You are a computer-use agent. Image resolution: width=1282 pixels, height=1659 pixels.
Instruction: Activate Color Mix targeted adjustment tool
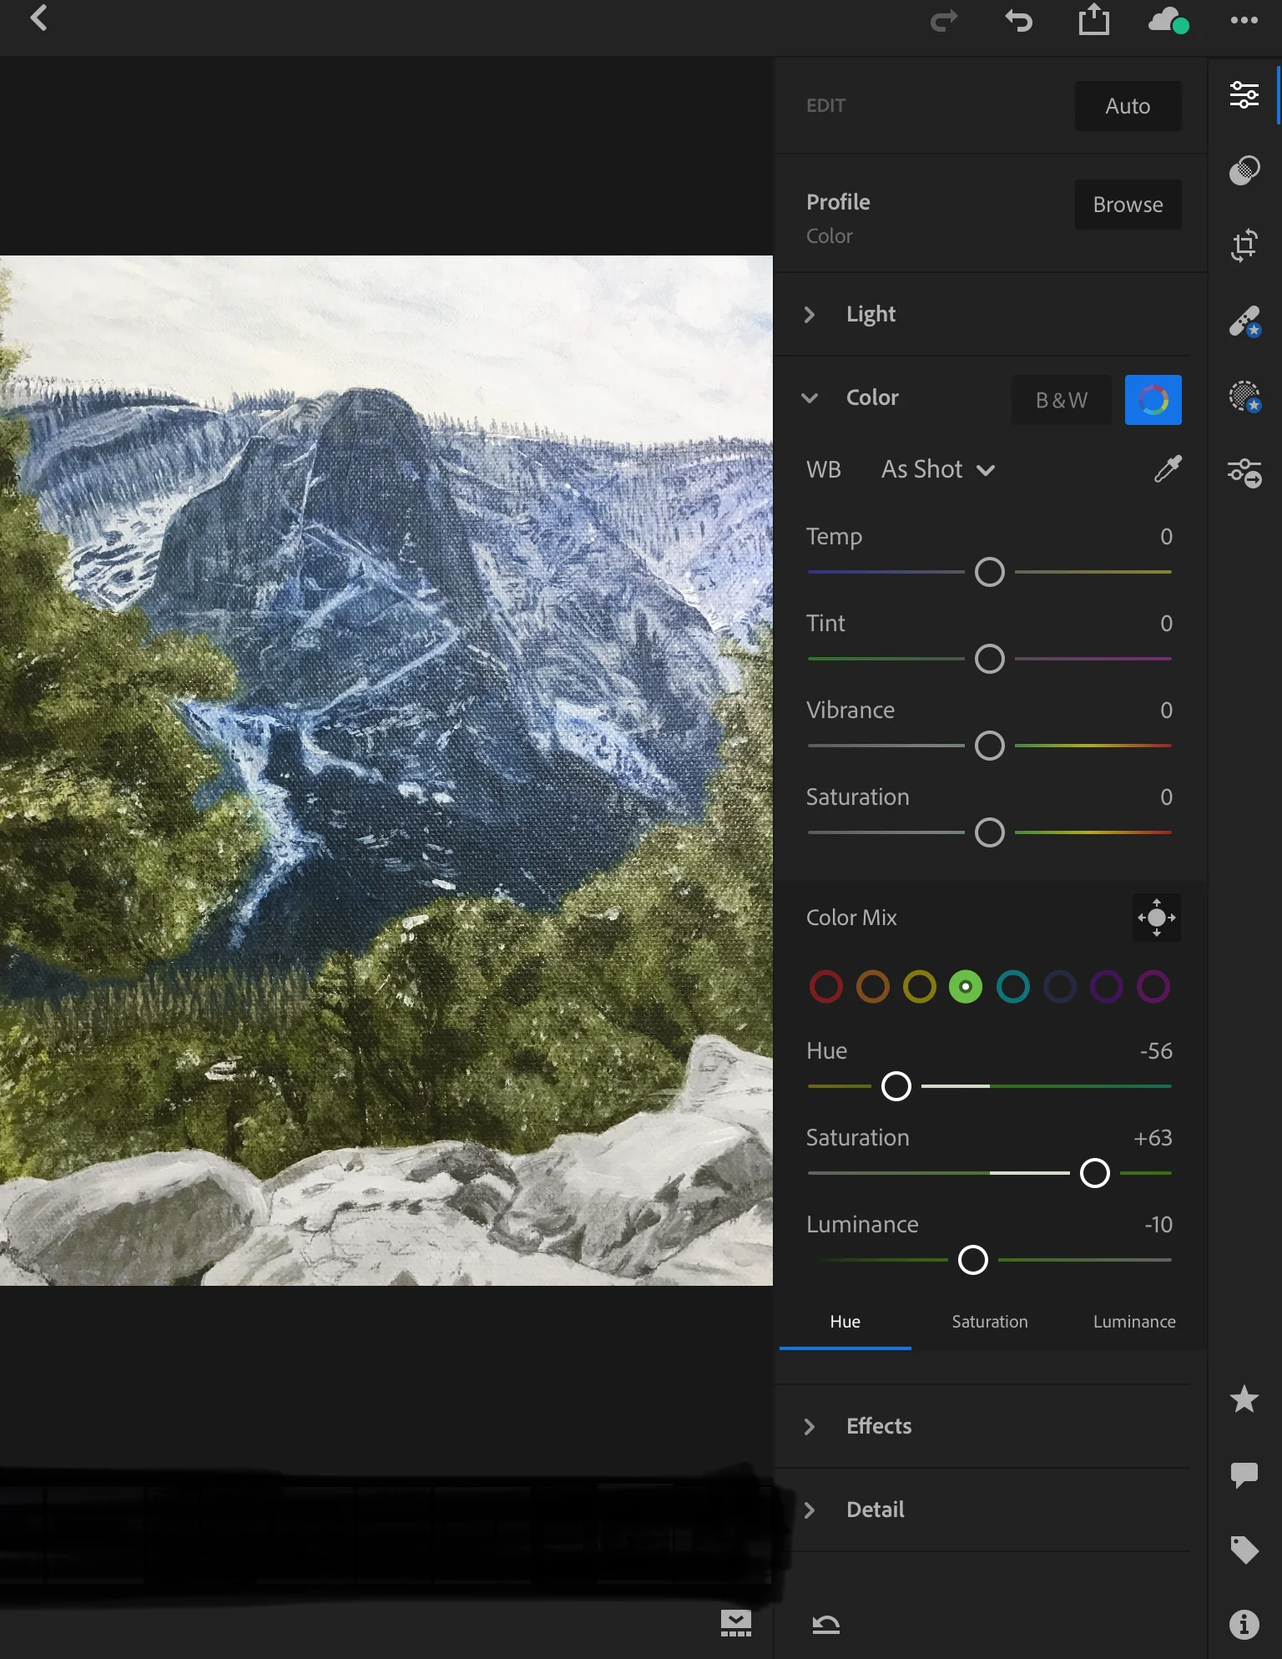point(1156,918)
